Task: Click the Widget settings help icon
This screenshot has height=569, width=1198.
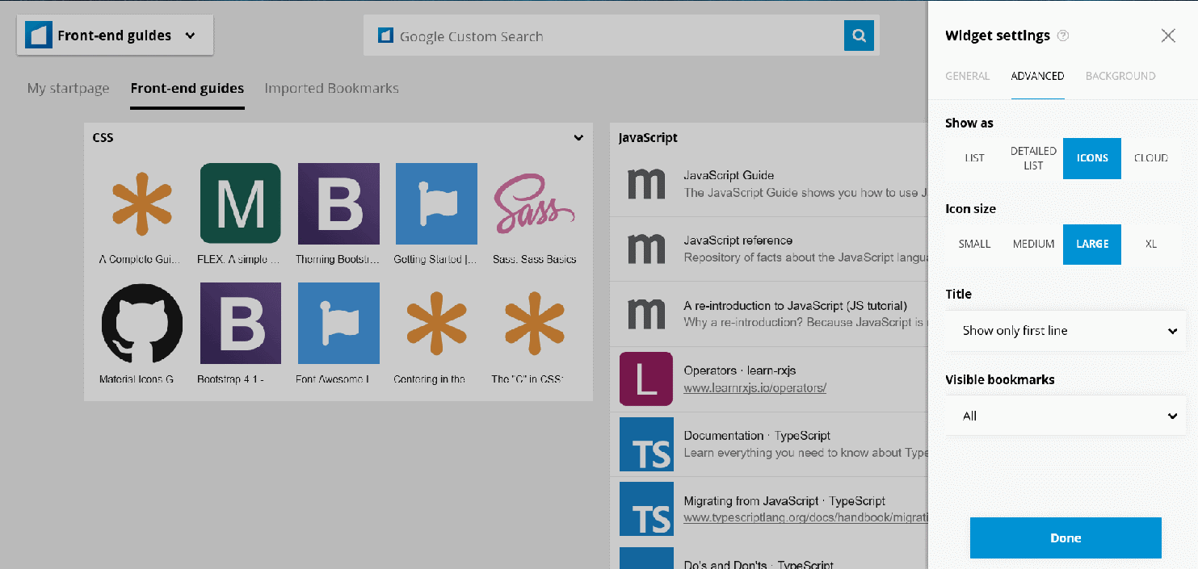Action: pos(1064,36)
